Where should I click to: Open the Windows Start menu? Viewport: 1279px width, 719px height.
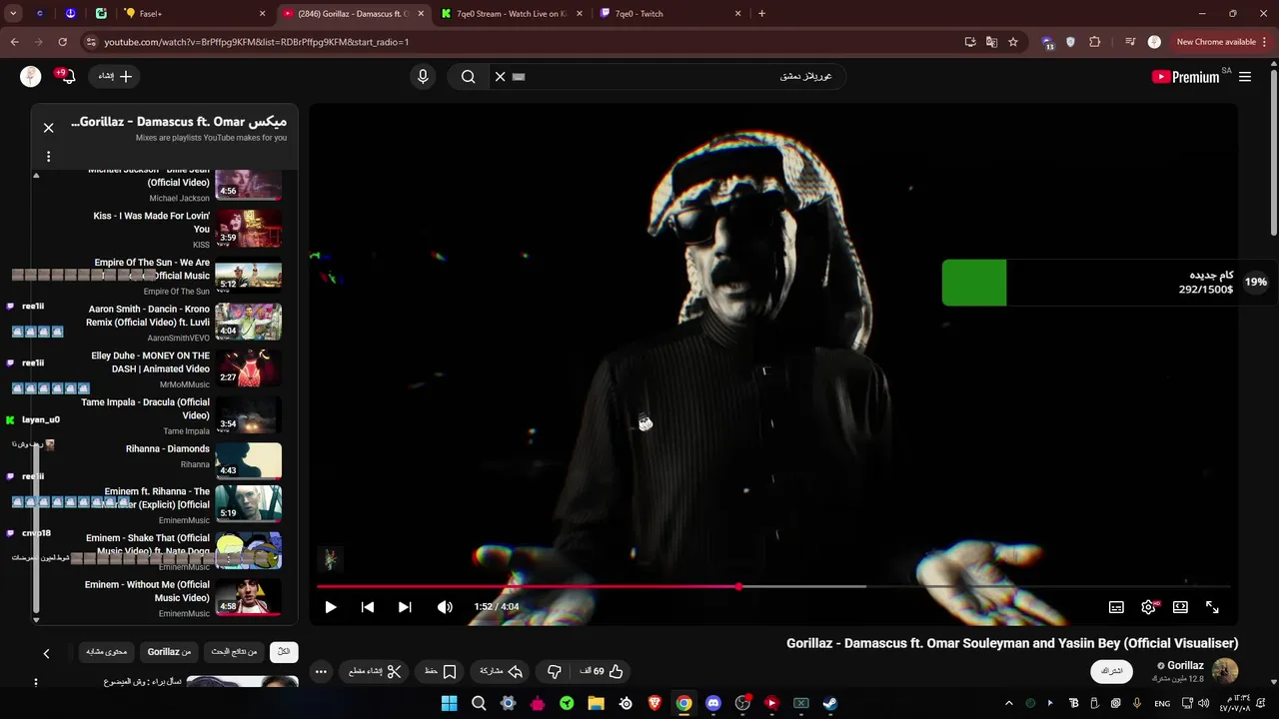(x=449, y=703)
